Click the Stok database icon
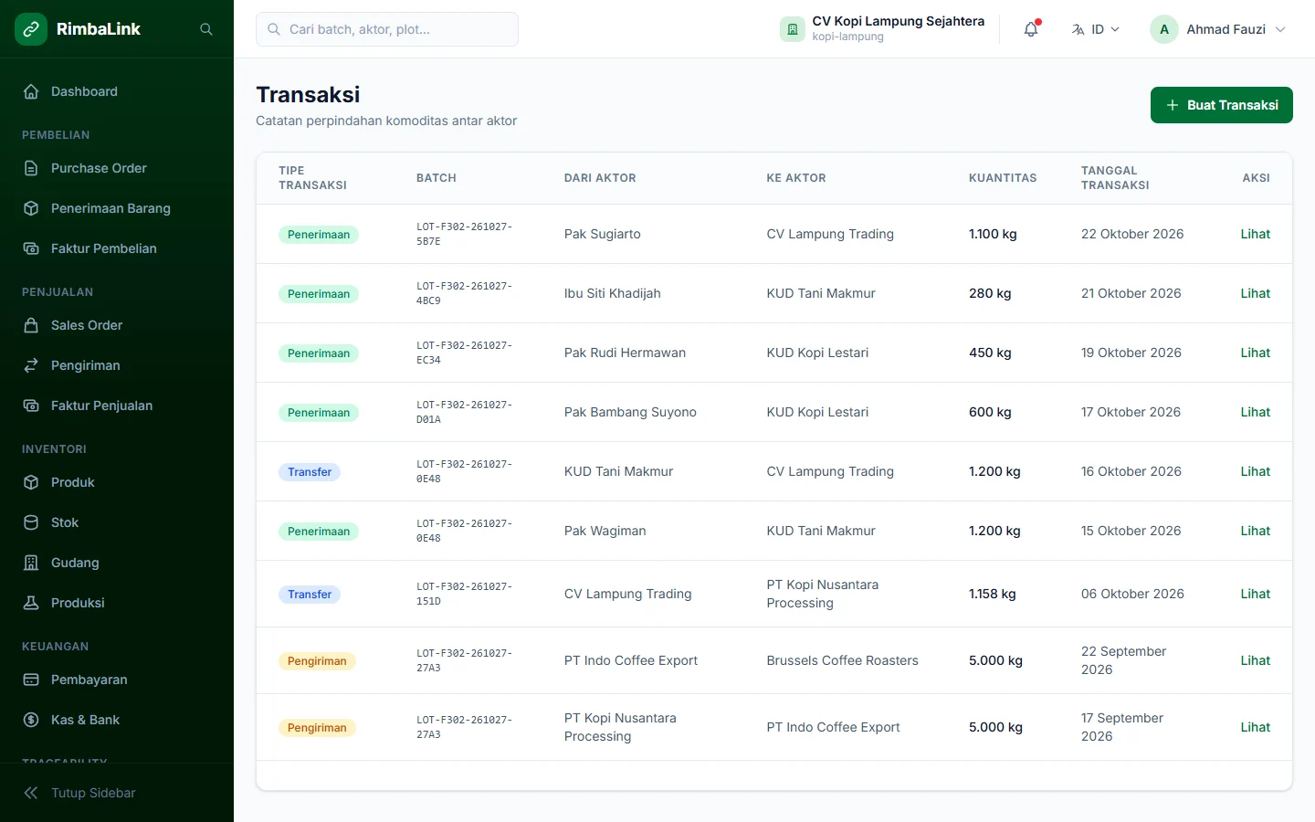The height and width of the screenshot is (822, 1315). (31, 522)
